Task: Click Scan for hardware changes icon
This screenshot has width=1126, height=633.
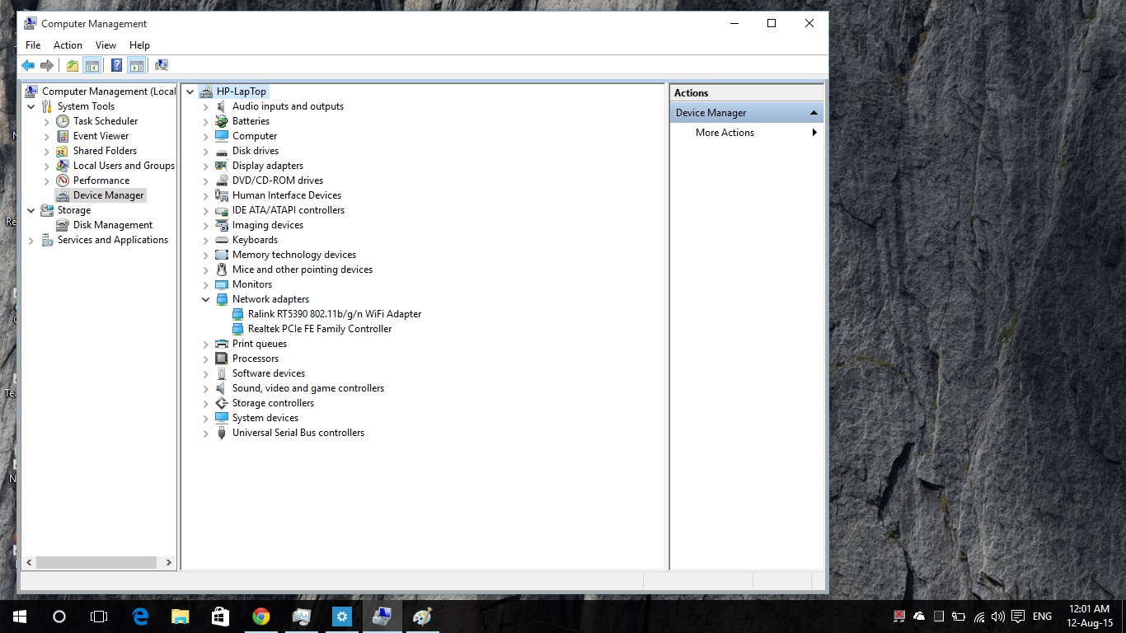Action: [x=162, y=65]
